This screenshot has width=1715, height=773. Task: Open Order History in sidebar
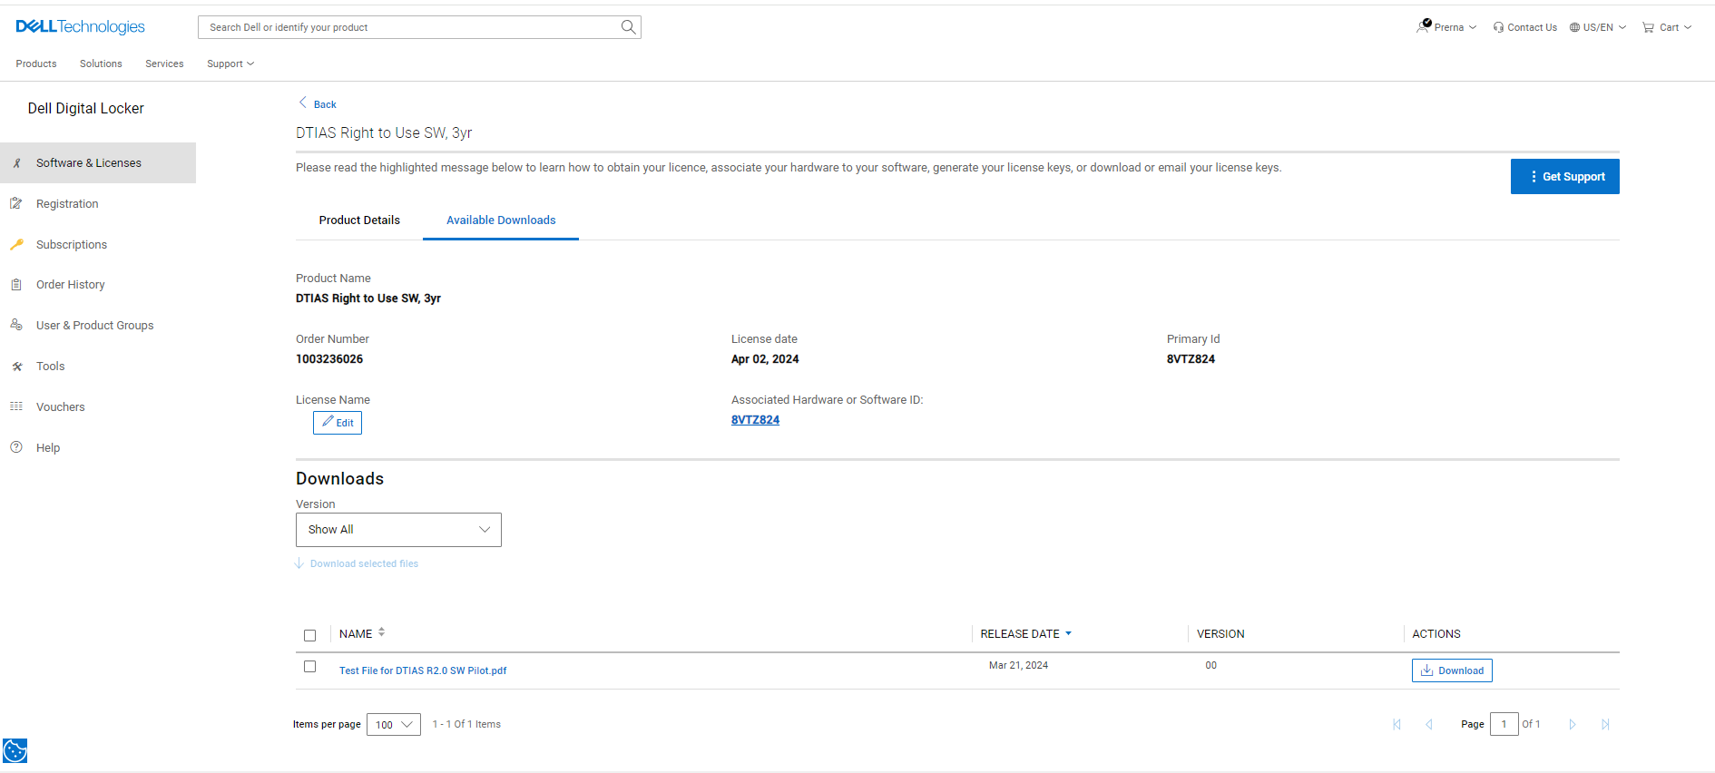tap(71, 285)
